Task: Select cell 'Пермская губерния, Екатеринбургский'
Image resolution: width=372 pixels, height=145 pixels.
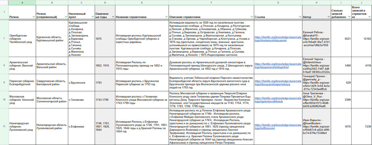Action: 22,82
